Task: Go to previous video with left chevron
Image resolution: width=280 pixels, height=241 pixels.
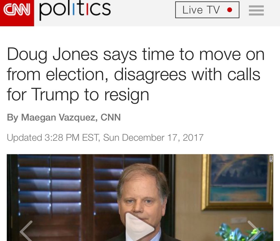Action: 26,231
